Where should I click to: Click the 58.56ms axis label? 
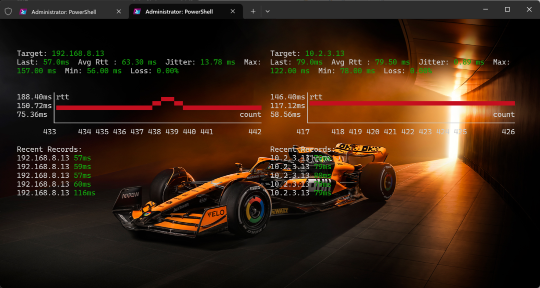(286, 114)
